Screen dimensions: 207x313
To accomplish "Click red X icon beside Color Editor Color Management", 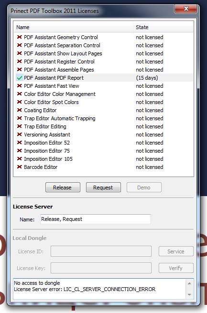I will pos(20,94).
